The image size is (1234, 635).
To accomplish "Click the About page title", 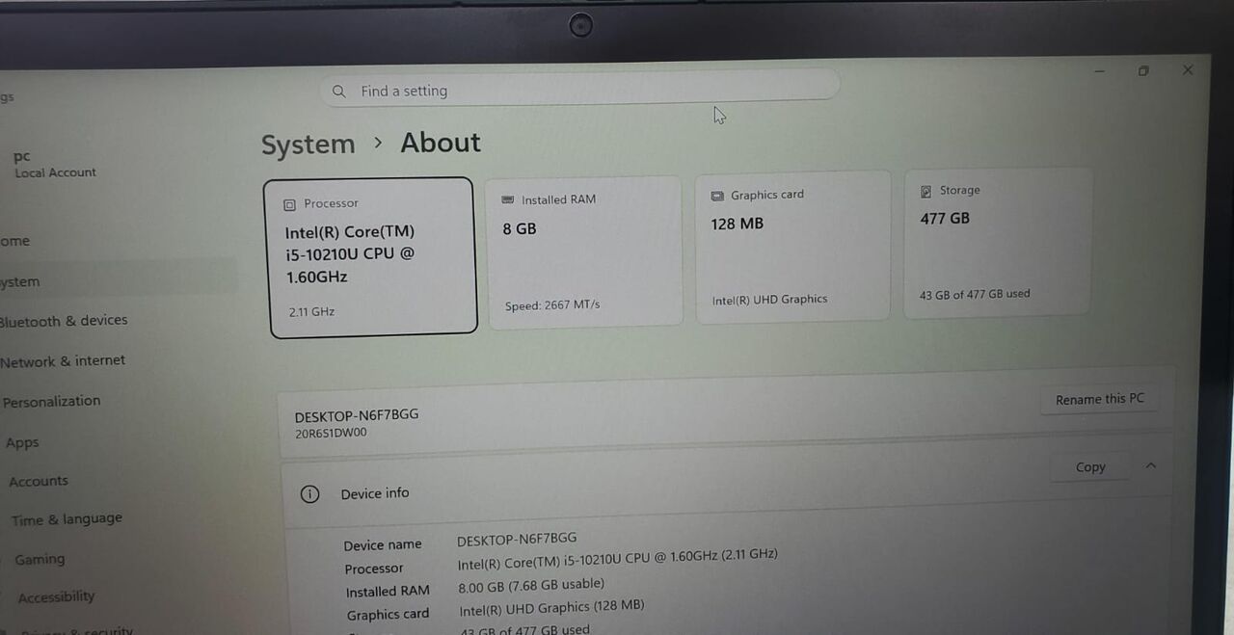I will (441, 143).
